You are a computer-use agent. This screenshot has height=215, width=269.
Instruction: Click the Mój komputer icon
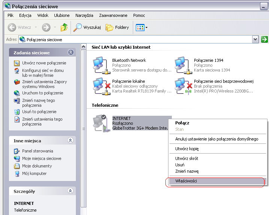click(17, 173)
